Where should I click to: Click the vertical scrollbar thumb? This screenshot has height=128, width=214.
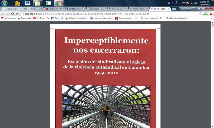213,25
